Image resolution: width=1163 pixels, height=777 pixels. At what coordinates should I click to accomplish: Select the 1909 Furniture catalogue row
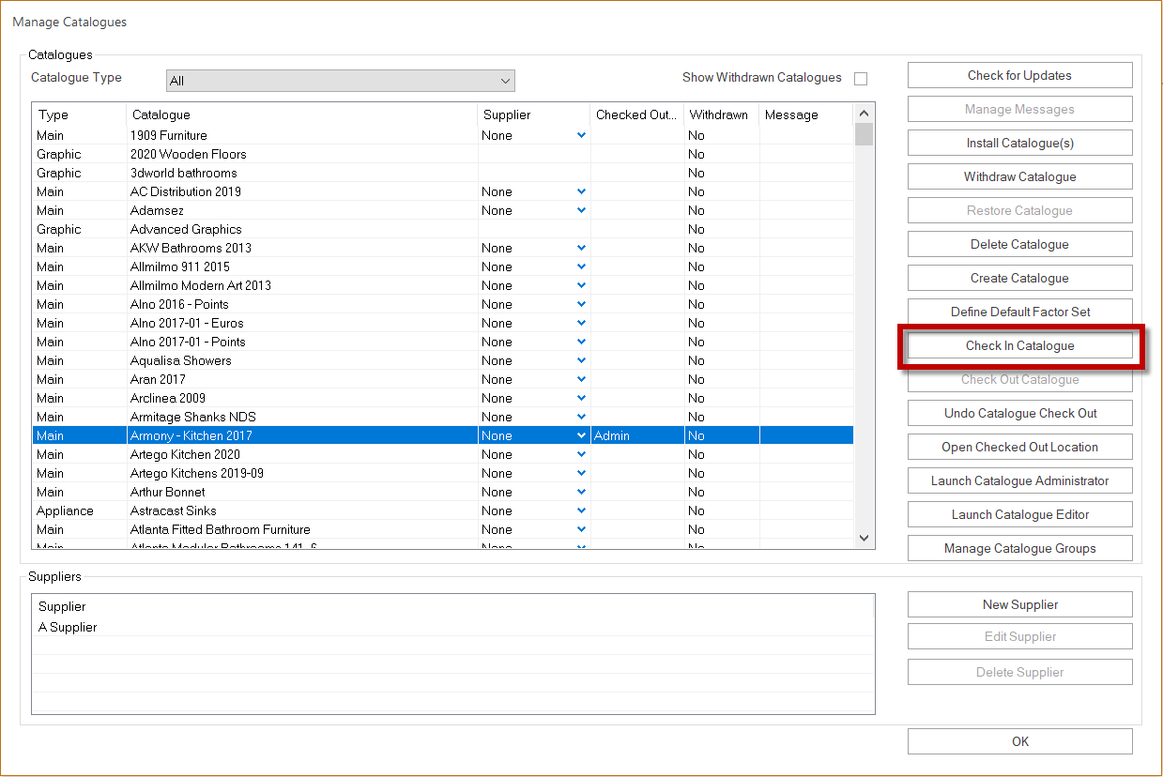point(443,135)
